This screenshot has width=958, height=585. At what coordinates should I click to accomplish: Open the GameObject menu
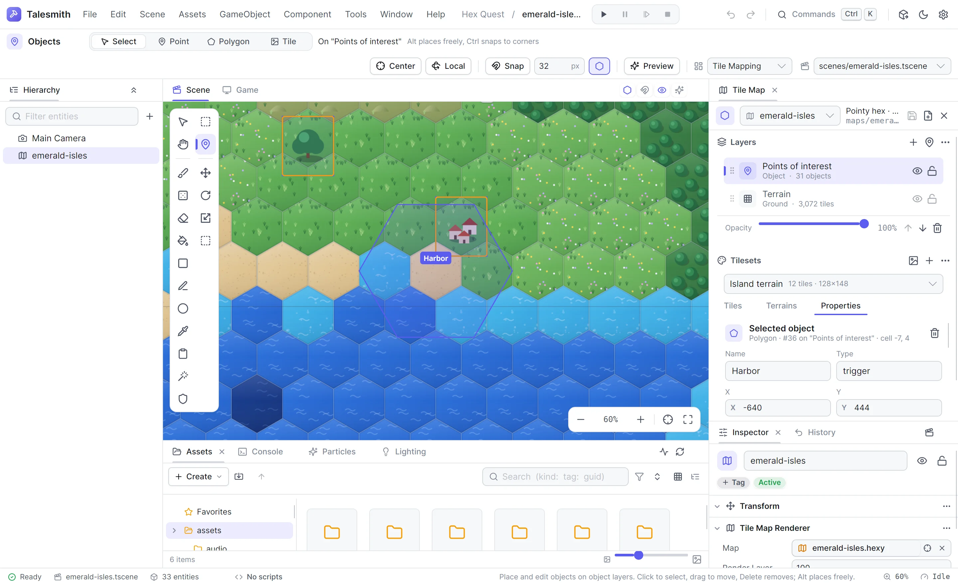pyautogui.click(x=244, y=14)
